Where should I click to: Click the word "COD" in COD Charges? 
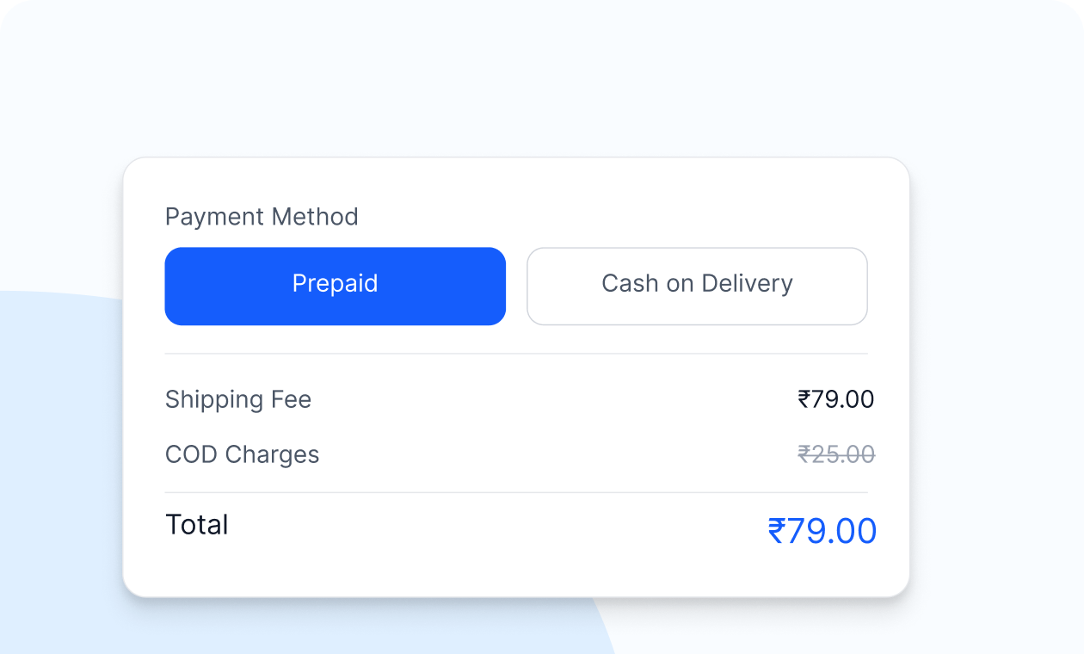[x=191, y=454]
